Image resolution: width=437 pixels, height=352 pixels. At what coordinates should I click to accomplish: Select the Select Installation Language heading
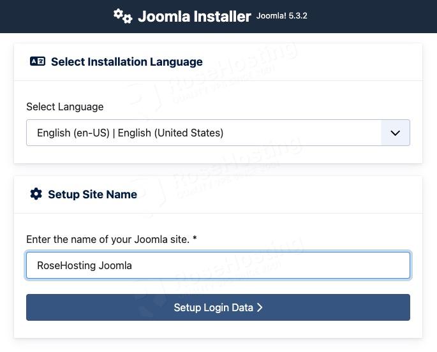[126, 62]
